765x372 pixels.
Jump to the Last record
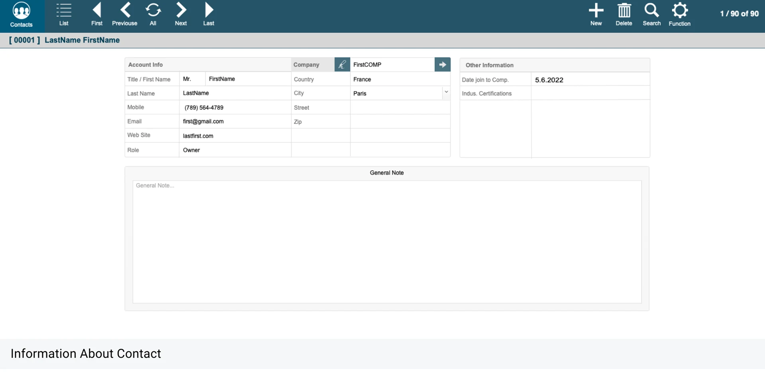[209, 15]
